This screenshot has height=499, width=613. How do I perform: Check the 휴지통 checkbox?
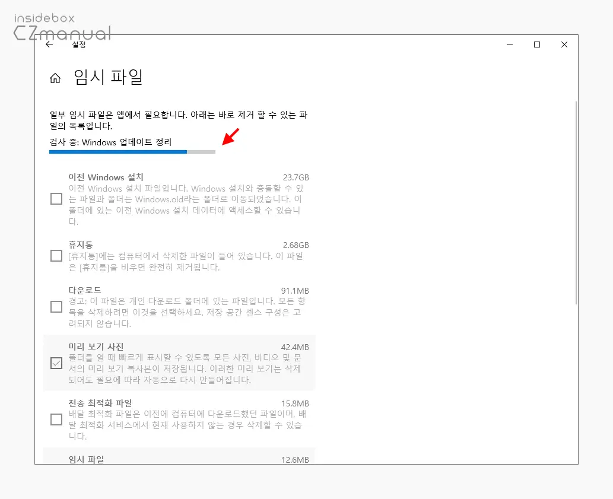coord(56,256)
